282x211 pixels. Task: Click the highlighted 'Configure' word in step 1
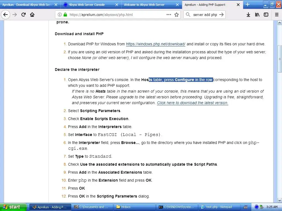pyautogui.click(x=184, y=80)
